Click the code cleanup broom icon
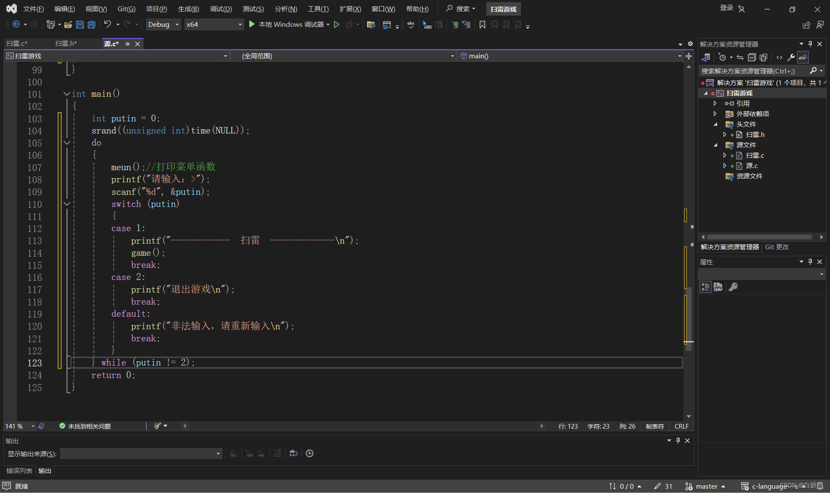The height and width of the screenshot is (493, 830). click(157, 426)
